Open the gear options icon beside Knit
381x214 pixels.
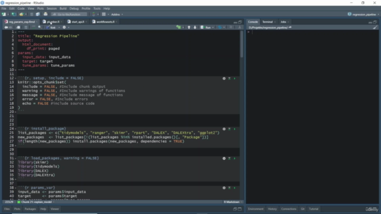(x=64, y=27)
